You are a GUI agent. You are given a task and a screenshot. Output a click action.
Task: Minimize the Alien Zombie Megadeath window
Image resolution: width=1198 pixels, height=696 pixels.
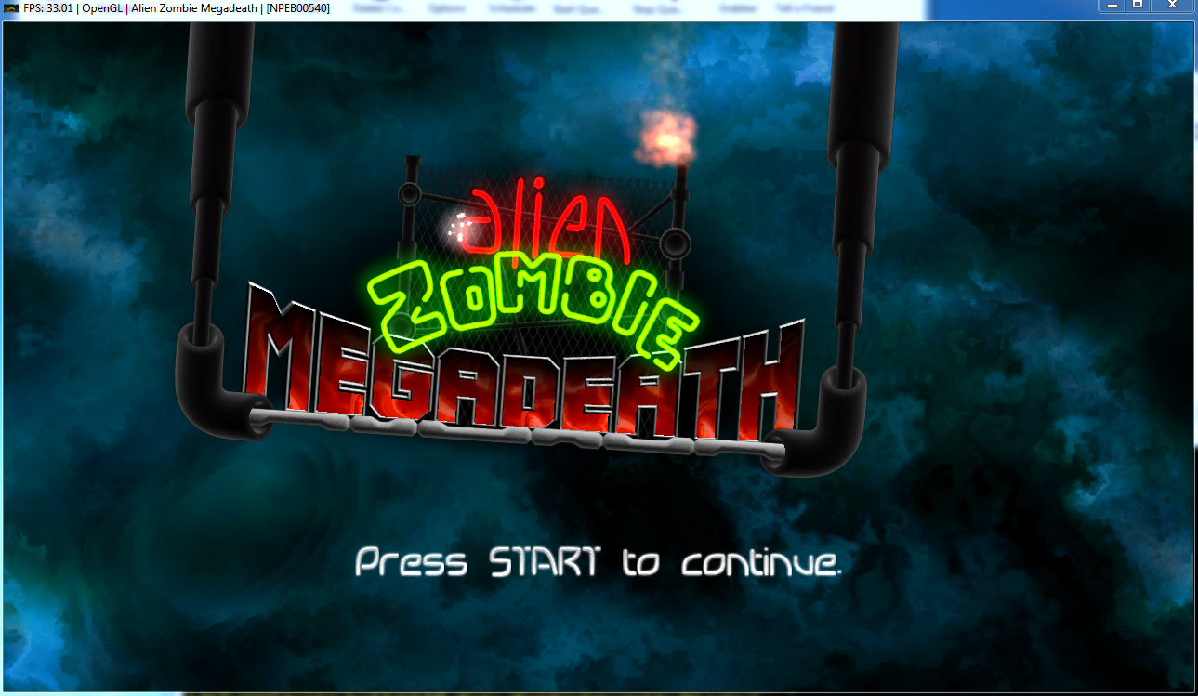1112,6
